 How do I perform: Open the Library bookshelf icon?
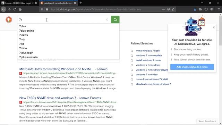(200, 9)
